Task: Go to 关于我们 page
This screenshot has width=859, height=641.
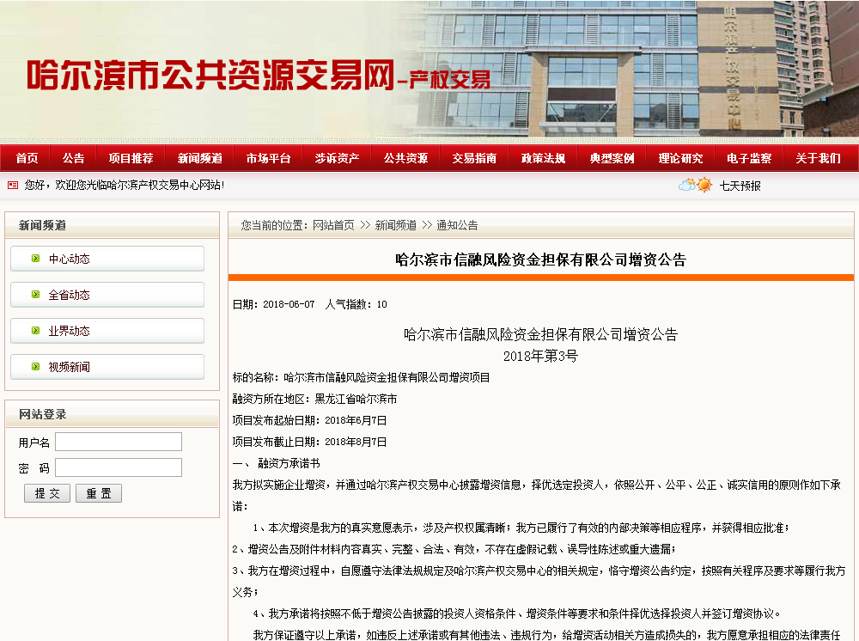Action: pos(818,158)
